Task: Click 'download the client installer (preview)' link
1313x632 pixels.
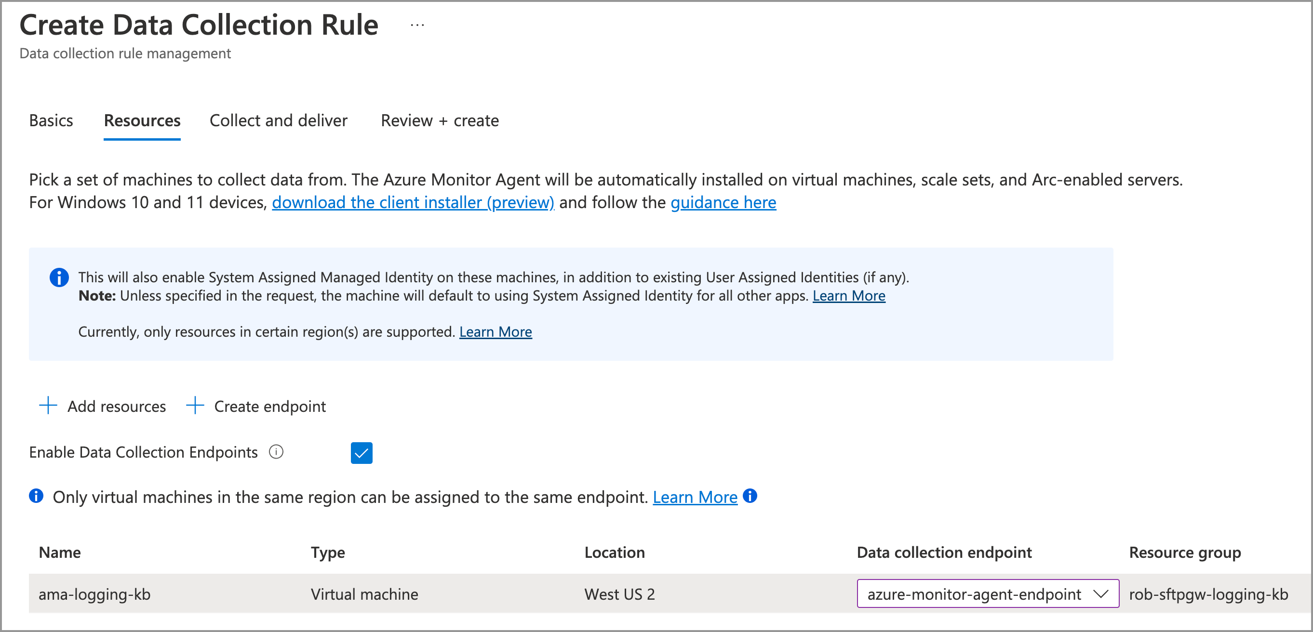Action: (x=413, y=203)
